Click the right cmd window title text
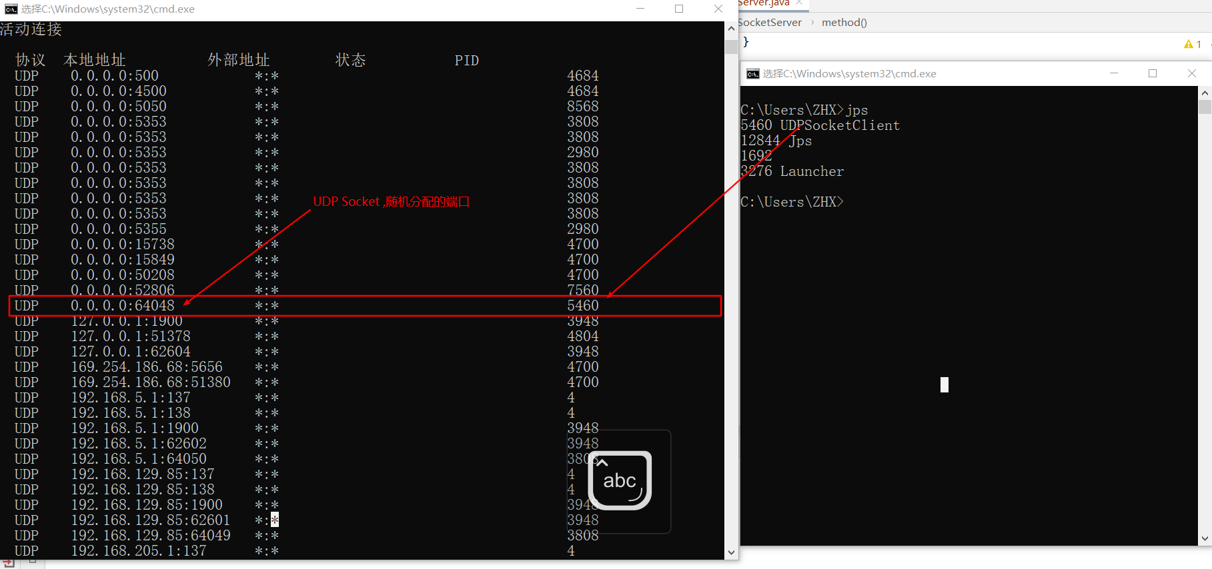Viewport: 1212px width, 569px height. point(850,74)
